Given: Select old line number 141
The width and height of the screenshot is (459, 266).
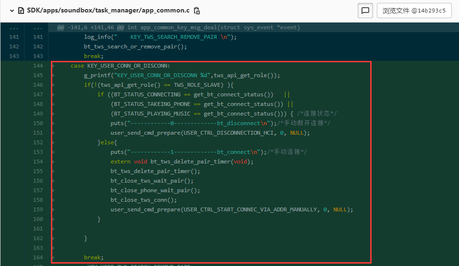Looking at the screenshot, I should click(x=14, y=37).
